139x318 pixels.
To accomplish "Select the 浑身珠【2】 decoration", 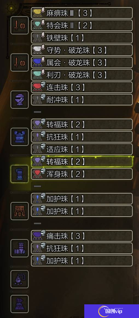I will click(82, 174).
